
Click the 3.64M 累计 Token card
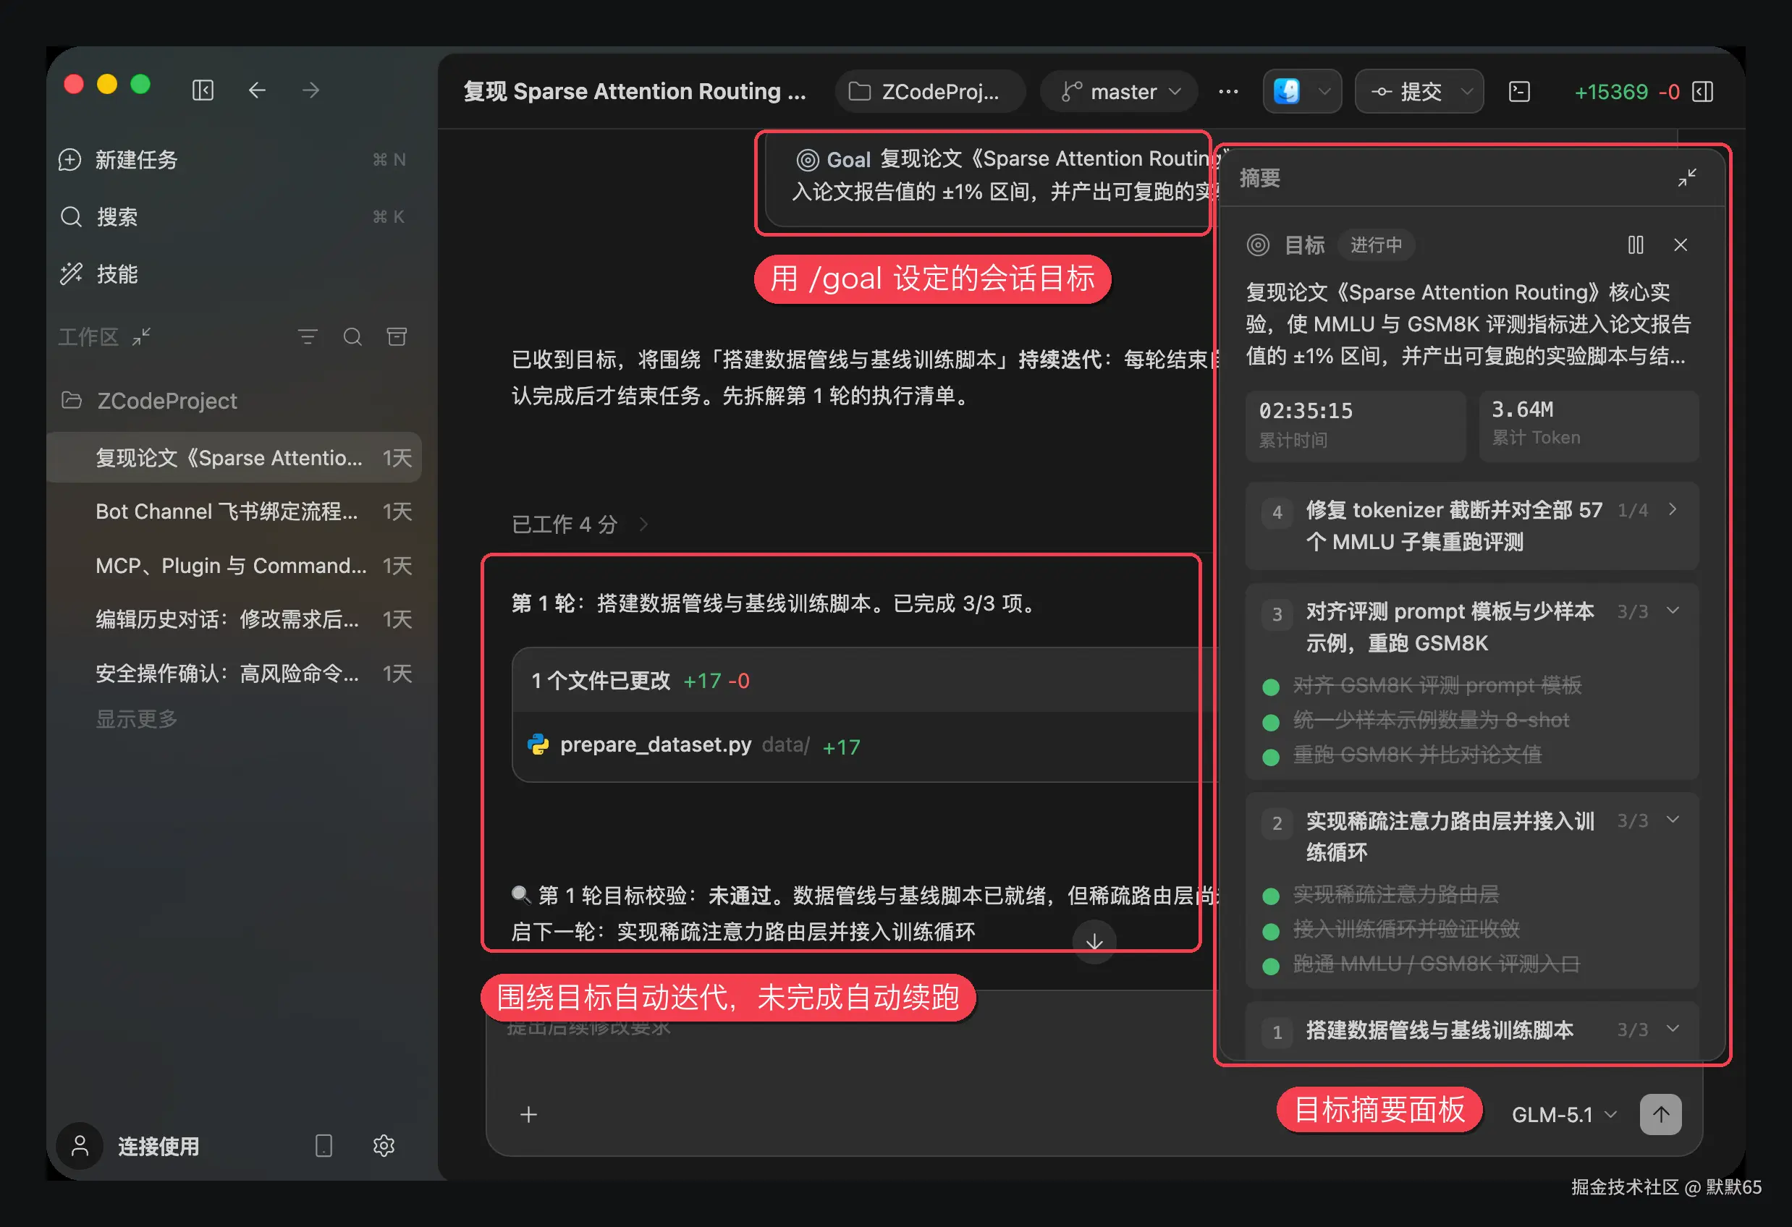(x=1589, y=425)
